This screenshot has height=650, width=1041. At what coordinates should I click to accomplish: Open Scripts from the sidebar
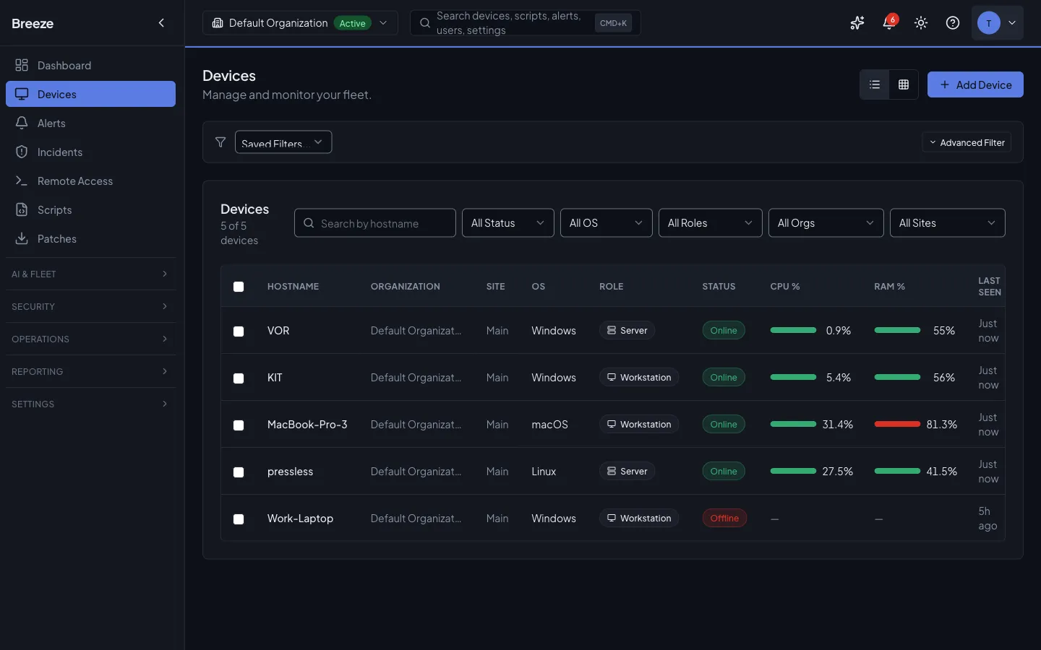tap(53, 209)
